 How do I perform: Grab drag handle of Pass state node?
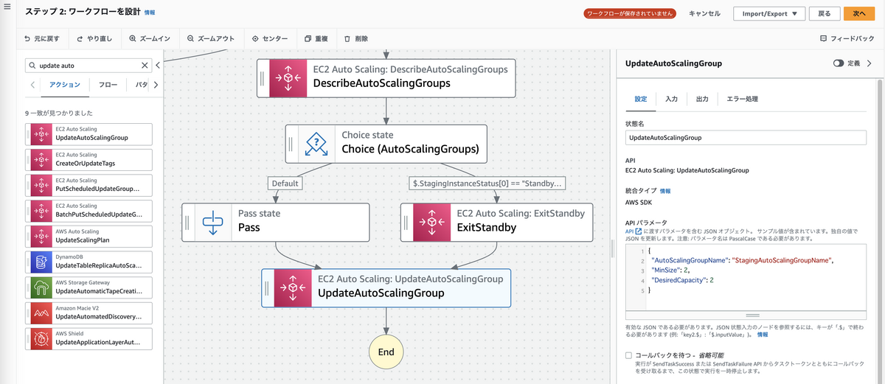coord(187,222)
